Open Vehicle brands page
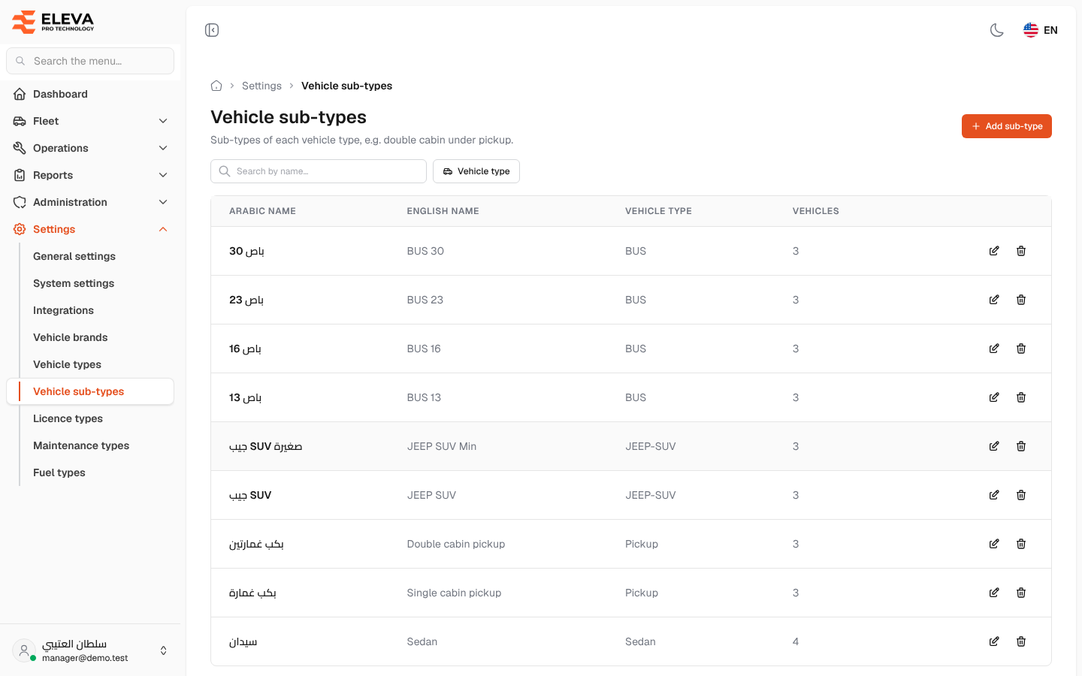 click(x=71, y=337)
